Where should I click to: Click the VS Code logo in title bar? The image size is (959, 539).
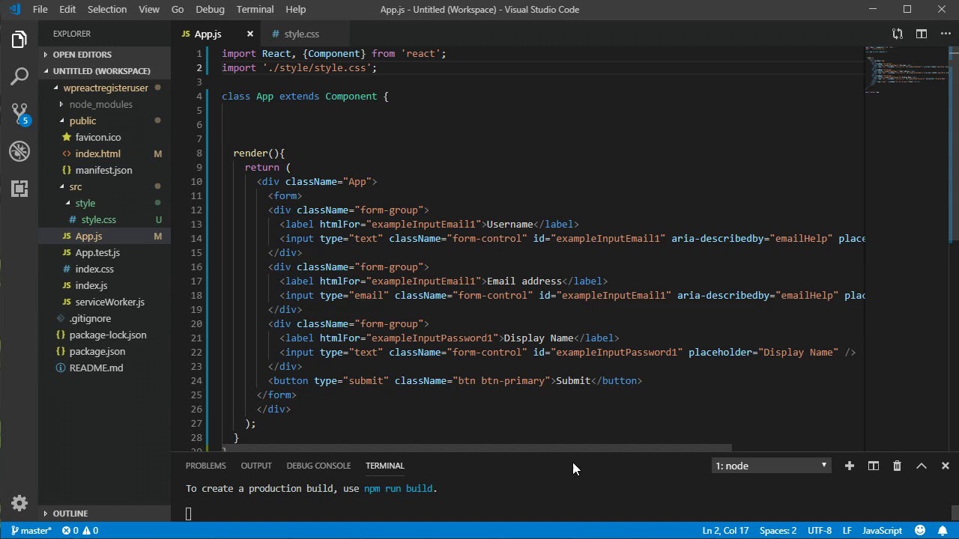coord(15,9)
